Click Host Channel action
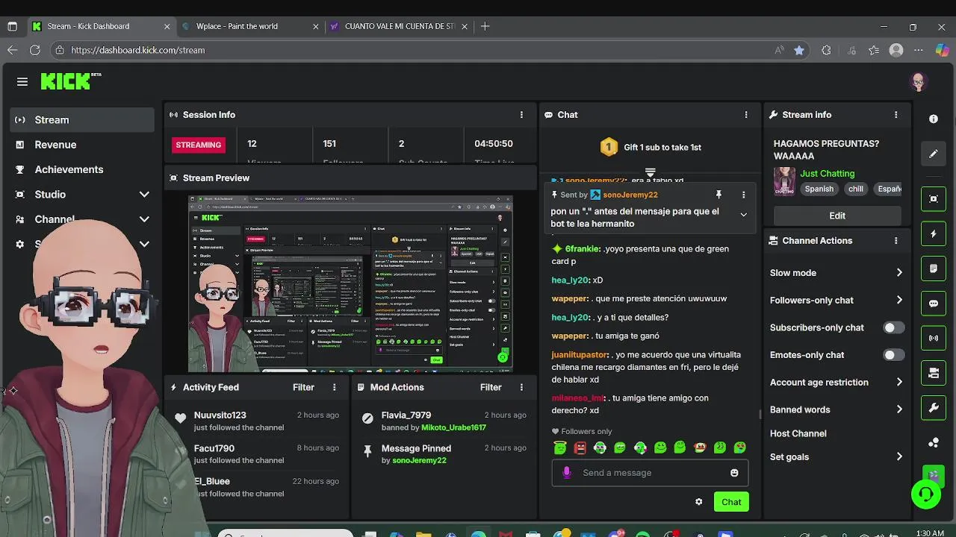The width and height of the screenshot is (956, 537). tap(798, 433)
